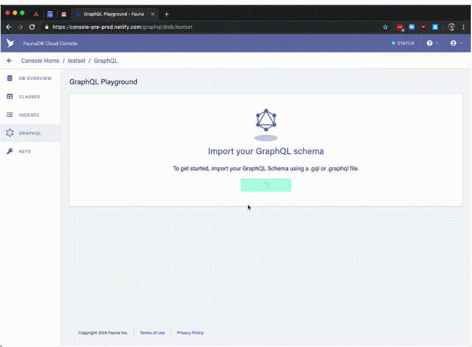
Task: Open the Zoom extension icon
Action: 411,27
